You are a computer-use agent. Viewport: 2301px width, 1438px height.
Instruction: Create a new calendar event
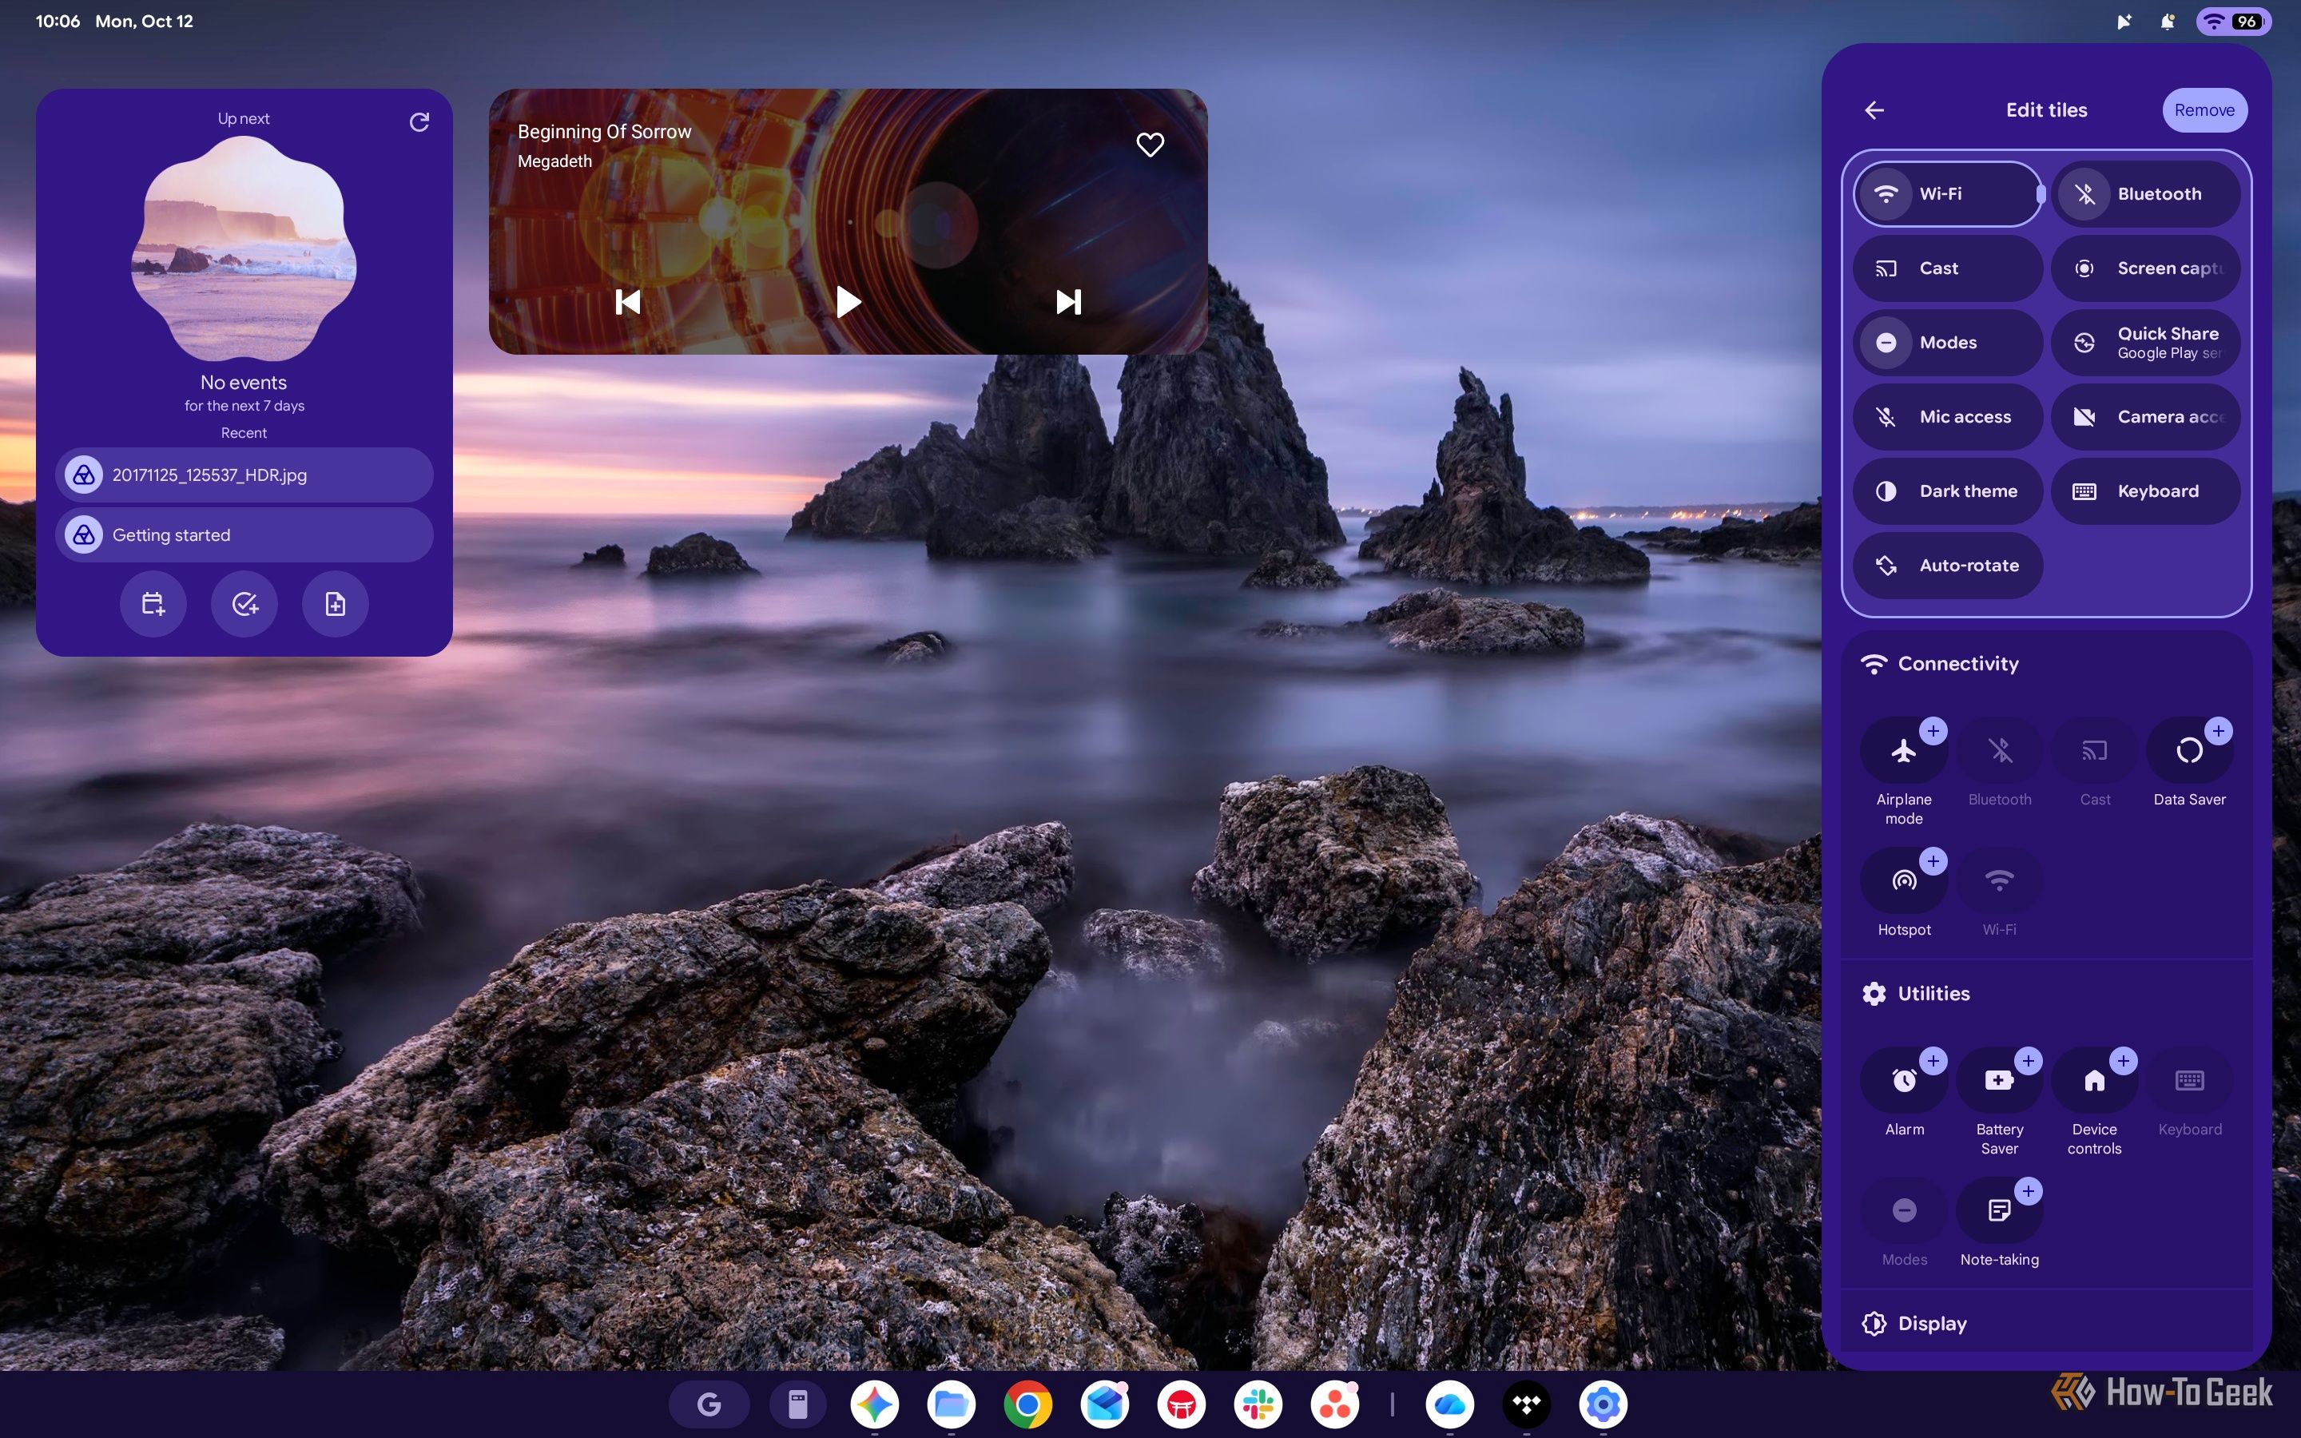point(153,604)
